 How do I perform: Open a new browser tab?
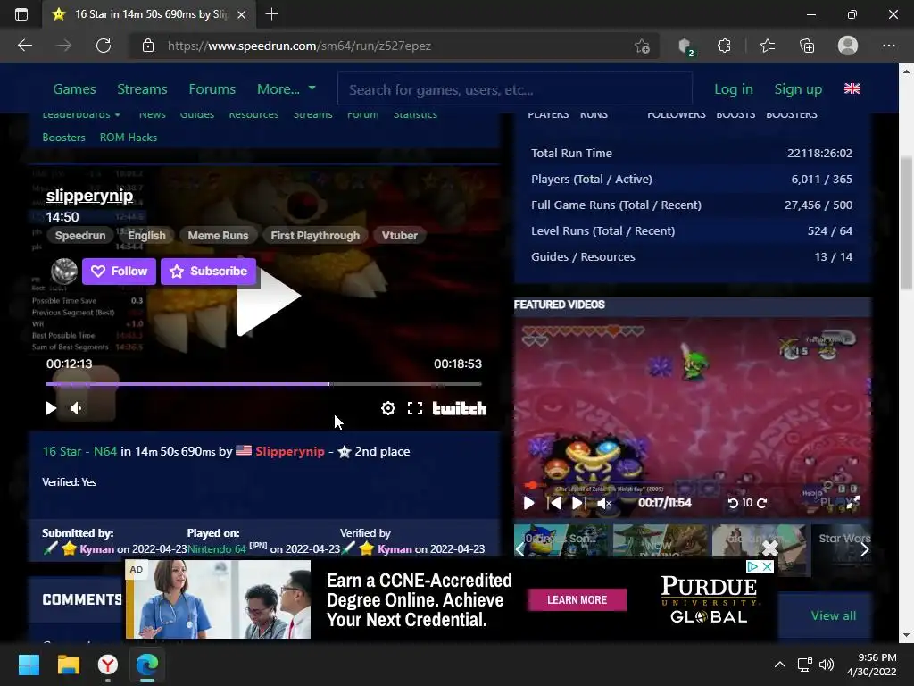coord(271,14)
